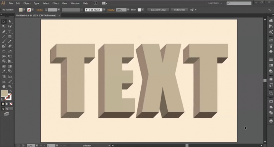
Task: Open the Effect menu
Action: [56, 3]
